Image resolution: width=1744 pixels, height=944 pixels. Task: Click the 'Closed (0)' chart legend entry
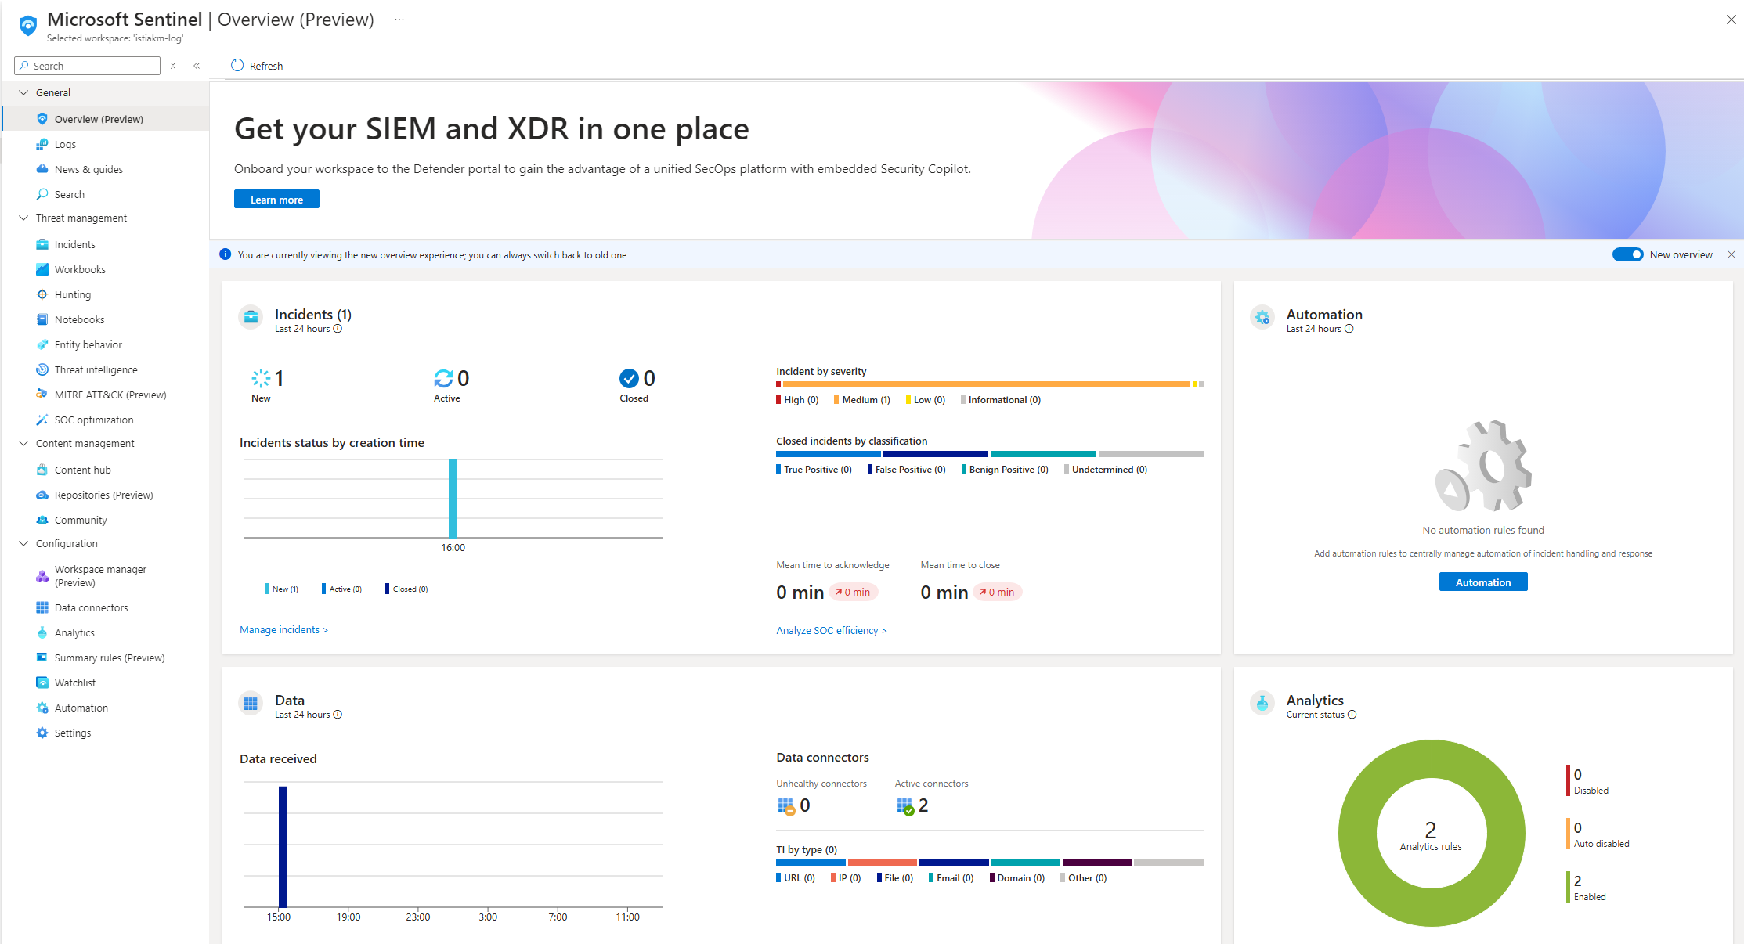click(407, 589)
